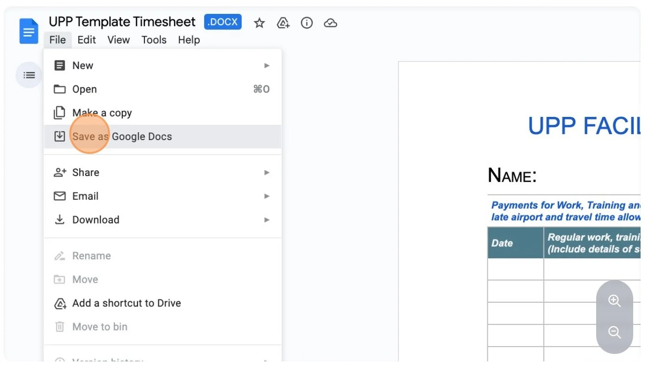Choose Save as Google Docs

point(162,136)
